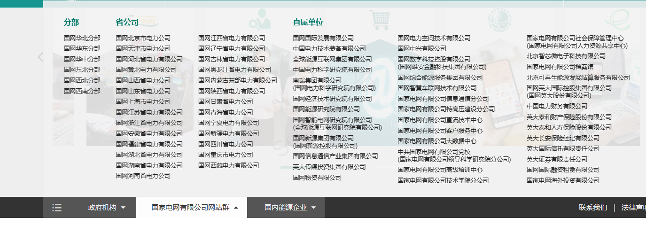Select 国网西南分部 branch
The image size is (646, 225).
coord(82,91)
